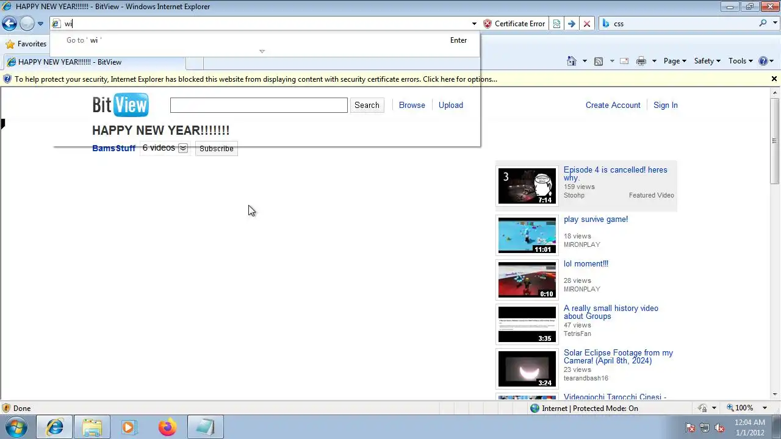781x439 pixels.
Task: Open the 'lol moment!!!' video link
Action: click(586, 264)
